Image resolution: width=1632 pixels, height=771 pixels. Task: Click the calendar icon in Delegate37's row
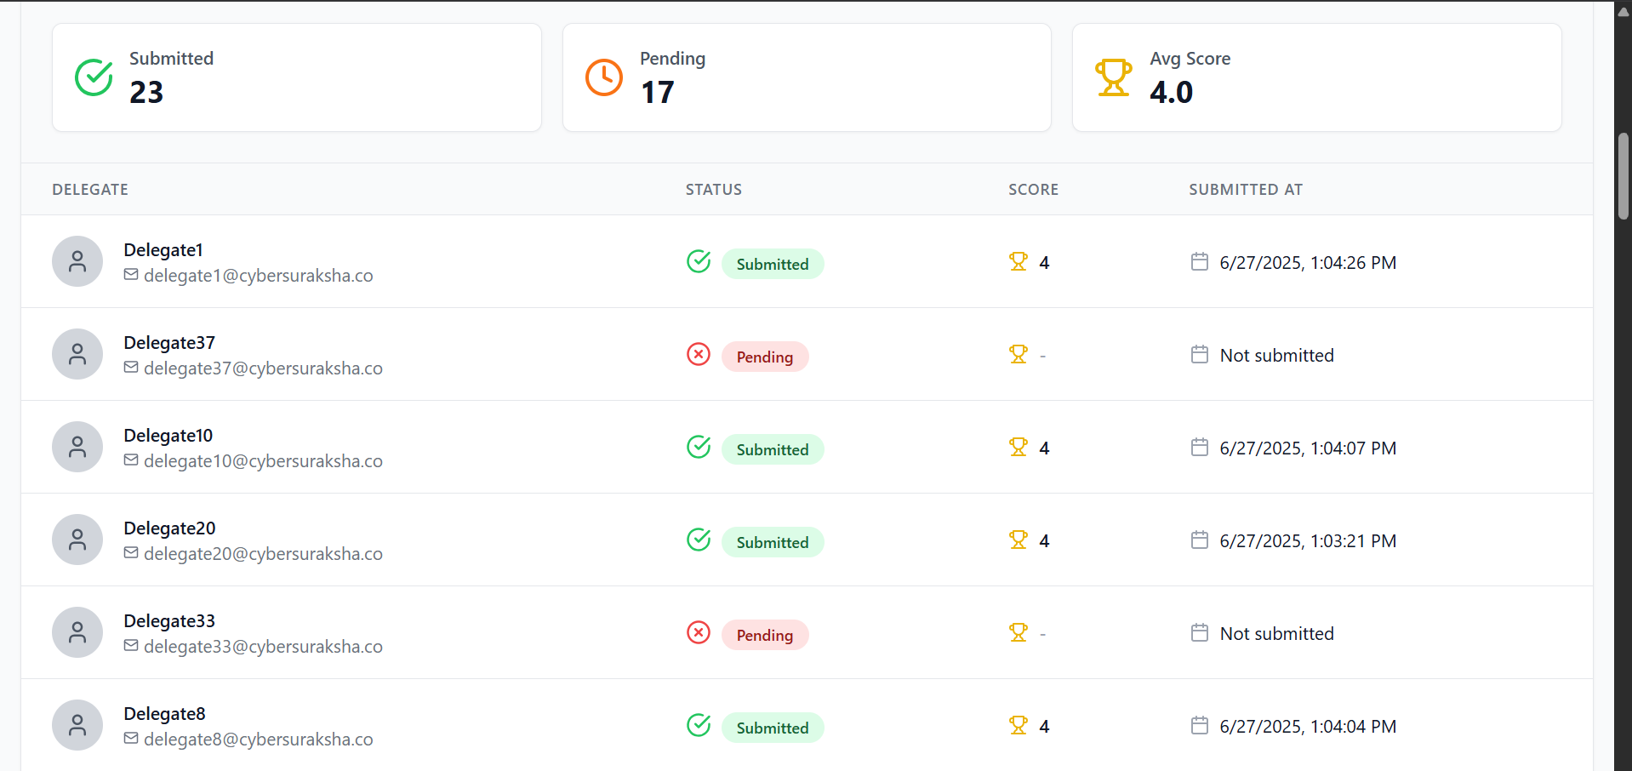coord(1200,354)
